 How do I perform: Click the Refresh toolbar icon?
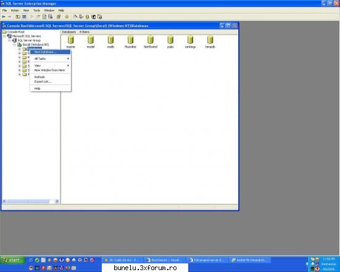(x=44, y=17)
